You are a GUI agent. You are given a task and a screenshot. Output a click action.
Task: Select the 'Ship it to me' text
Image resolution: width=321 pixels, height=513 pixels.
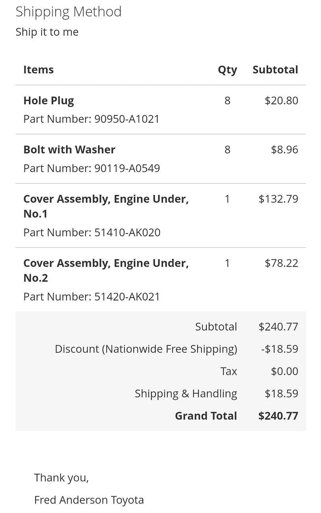coord(47,32)
